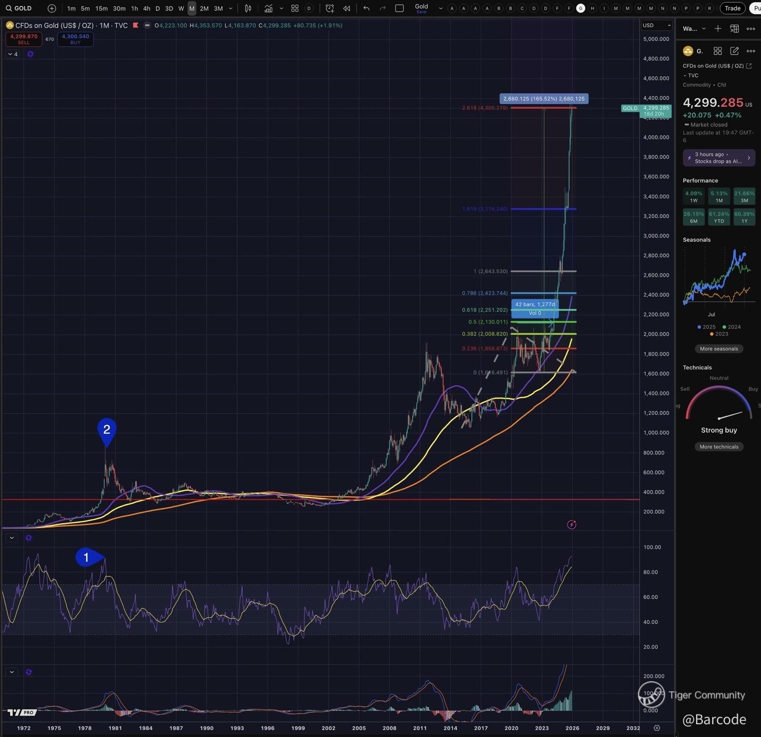Image resolution: width=761 pixels, height=737 pixels.
Task: Select the 3M interval
Action: pos(218,8)
